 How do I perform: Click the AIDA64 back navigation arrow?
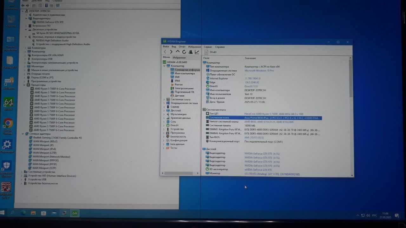165,52
